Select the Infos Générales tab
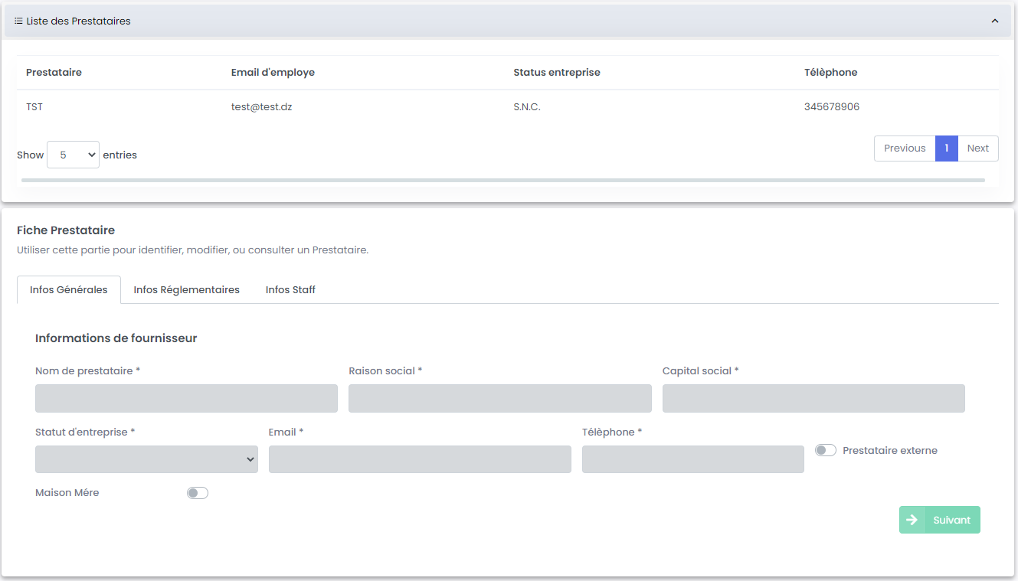Screen dimensions: 1018x581 pyautogui.click(x=69, y=290)
